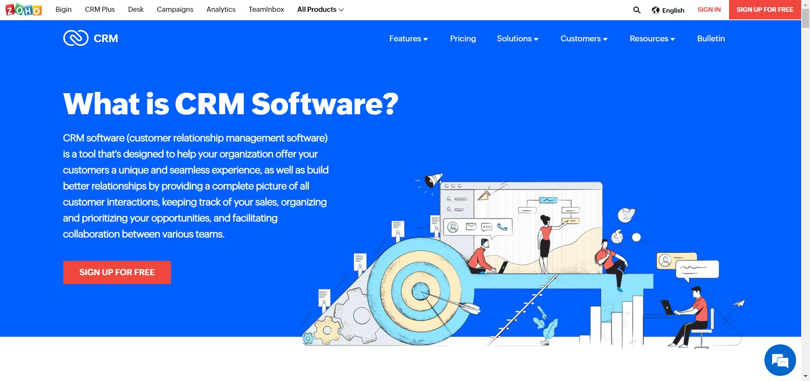Expand the Customers menu
Viewport: 810px width, 381px height.
pyautogui.click(x=584, y=38)
